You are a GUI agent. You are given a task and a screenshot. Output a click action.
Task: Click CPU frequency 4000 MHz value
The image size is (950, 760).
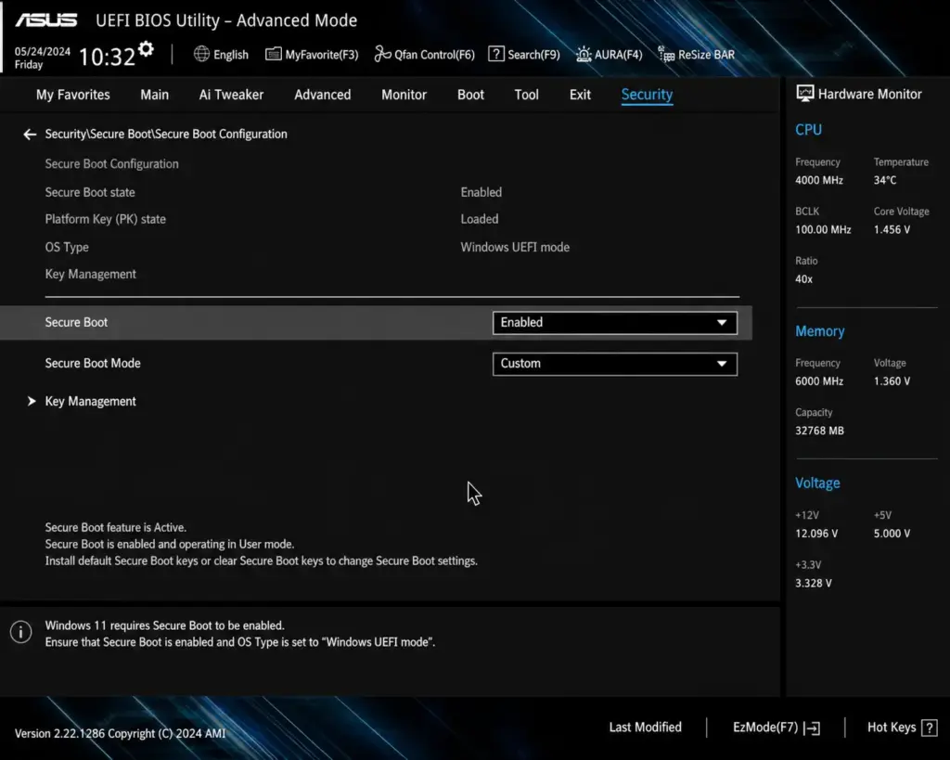(x=819, y=180)
